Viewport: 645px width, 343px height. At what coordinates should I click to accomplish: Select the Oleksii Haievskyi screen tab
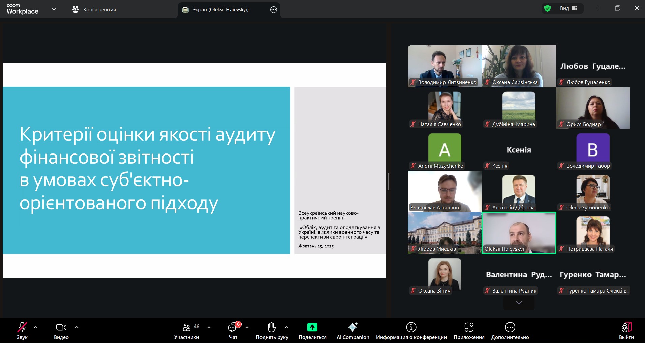point(220,10)
